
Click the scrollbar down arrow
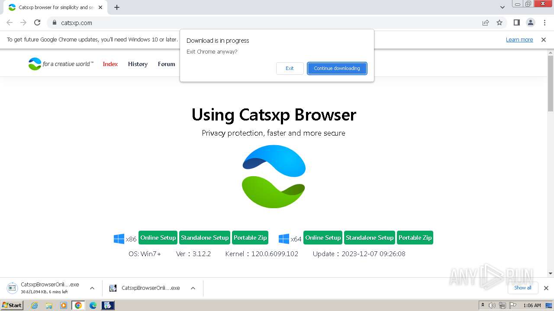pyautogui.click(x=551, y=273)
